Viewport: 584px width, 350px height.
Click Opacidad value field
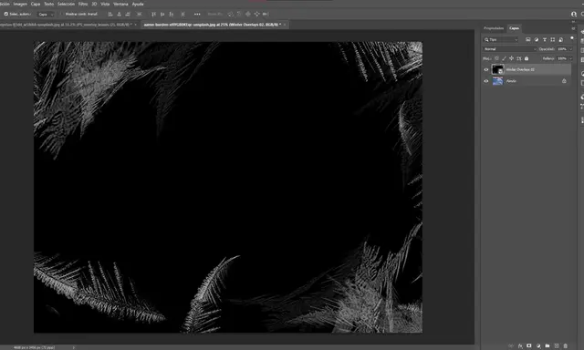point(562,49)
